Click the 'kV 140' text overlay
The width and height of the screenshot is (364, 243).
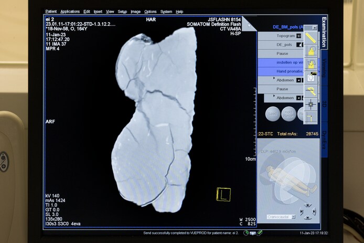52,196
